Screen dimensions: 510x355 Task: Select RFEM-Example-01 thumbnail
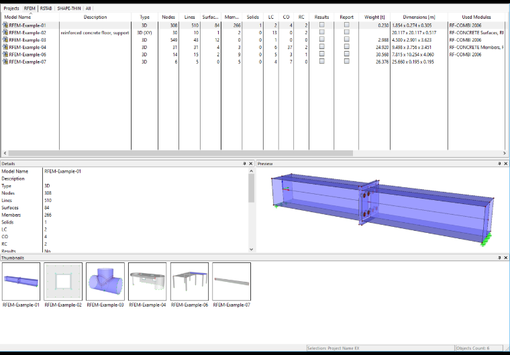pyautogui.click(x=21, y=281)
